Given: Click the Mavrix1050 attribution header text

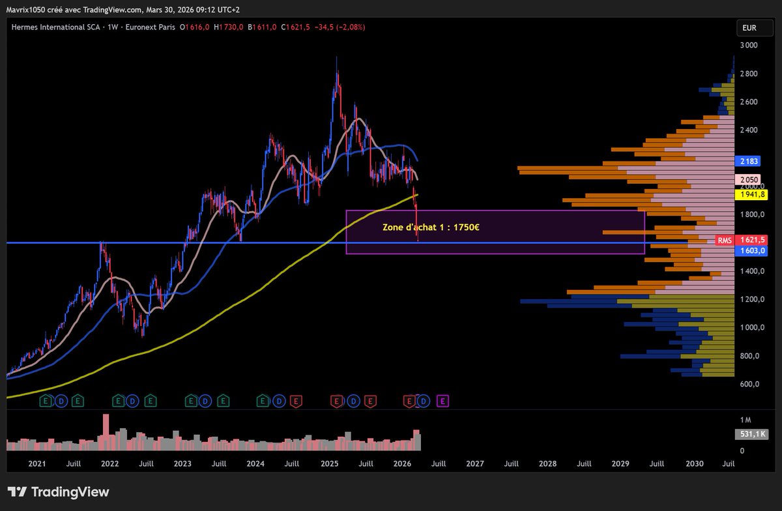Looking at the screenshot, I should pos(123,10).
